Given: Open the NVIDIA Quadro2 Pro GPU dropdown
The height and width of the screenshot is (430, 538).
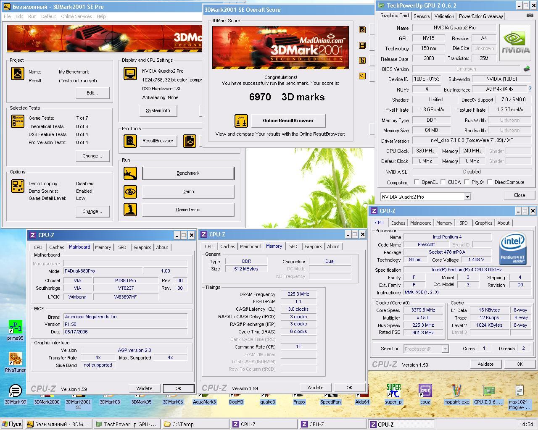Looking at the screenshot, I should pos(467,197).
